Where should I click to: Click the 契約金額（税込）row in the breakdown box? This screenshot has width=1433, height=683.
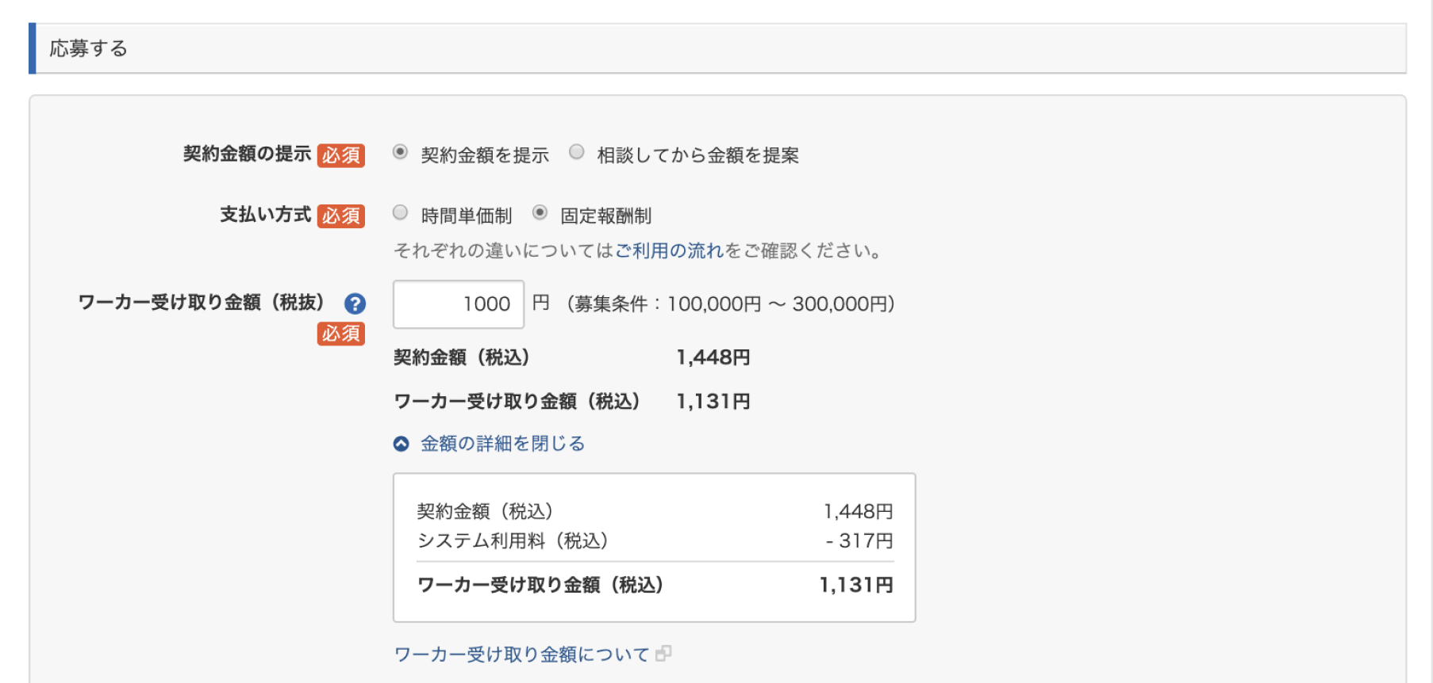pyautogui.click(x=486, y=511)
